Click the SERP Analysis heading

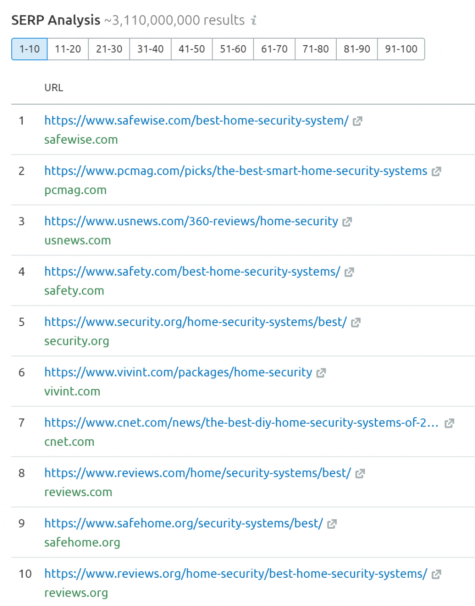pyautogui.click(x=56, y=20)
